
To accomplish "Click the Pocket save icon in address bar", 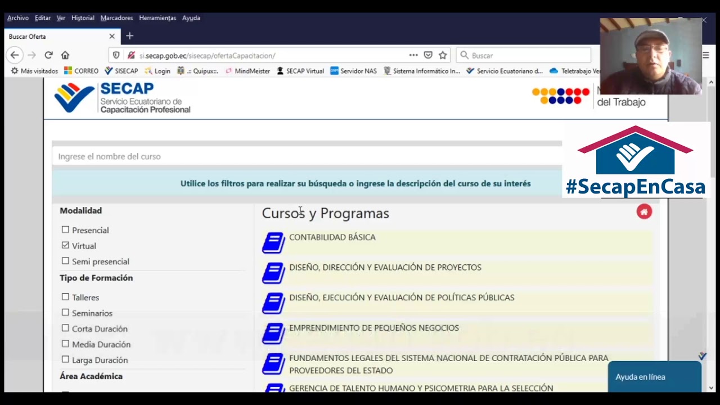I will coord(428,55).
